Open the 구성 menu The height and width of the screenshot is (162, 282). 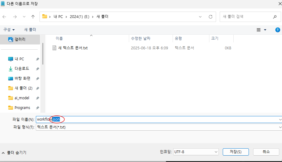point(9,30)
